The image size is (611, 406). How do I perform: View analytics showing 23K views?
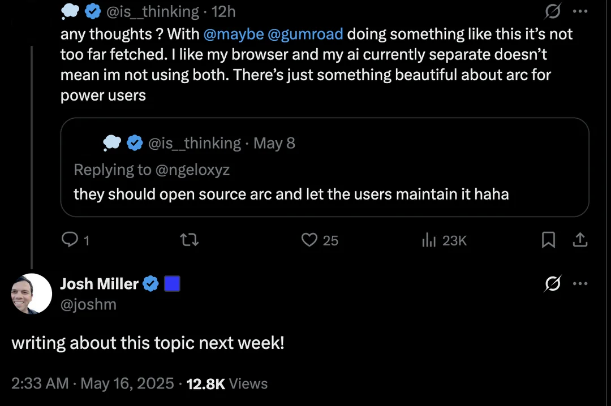tap(429, 240)
